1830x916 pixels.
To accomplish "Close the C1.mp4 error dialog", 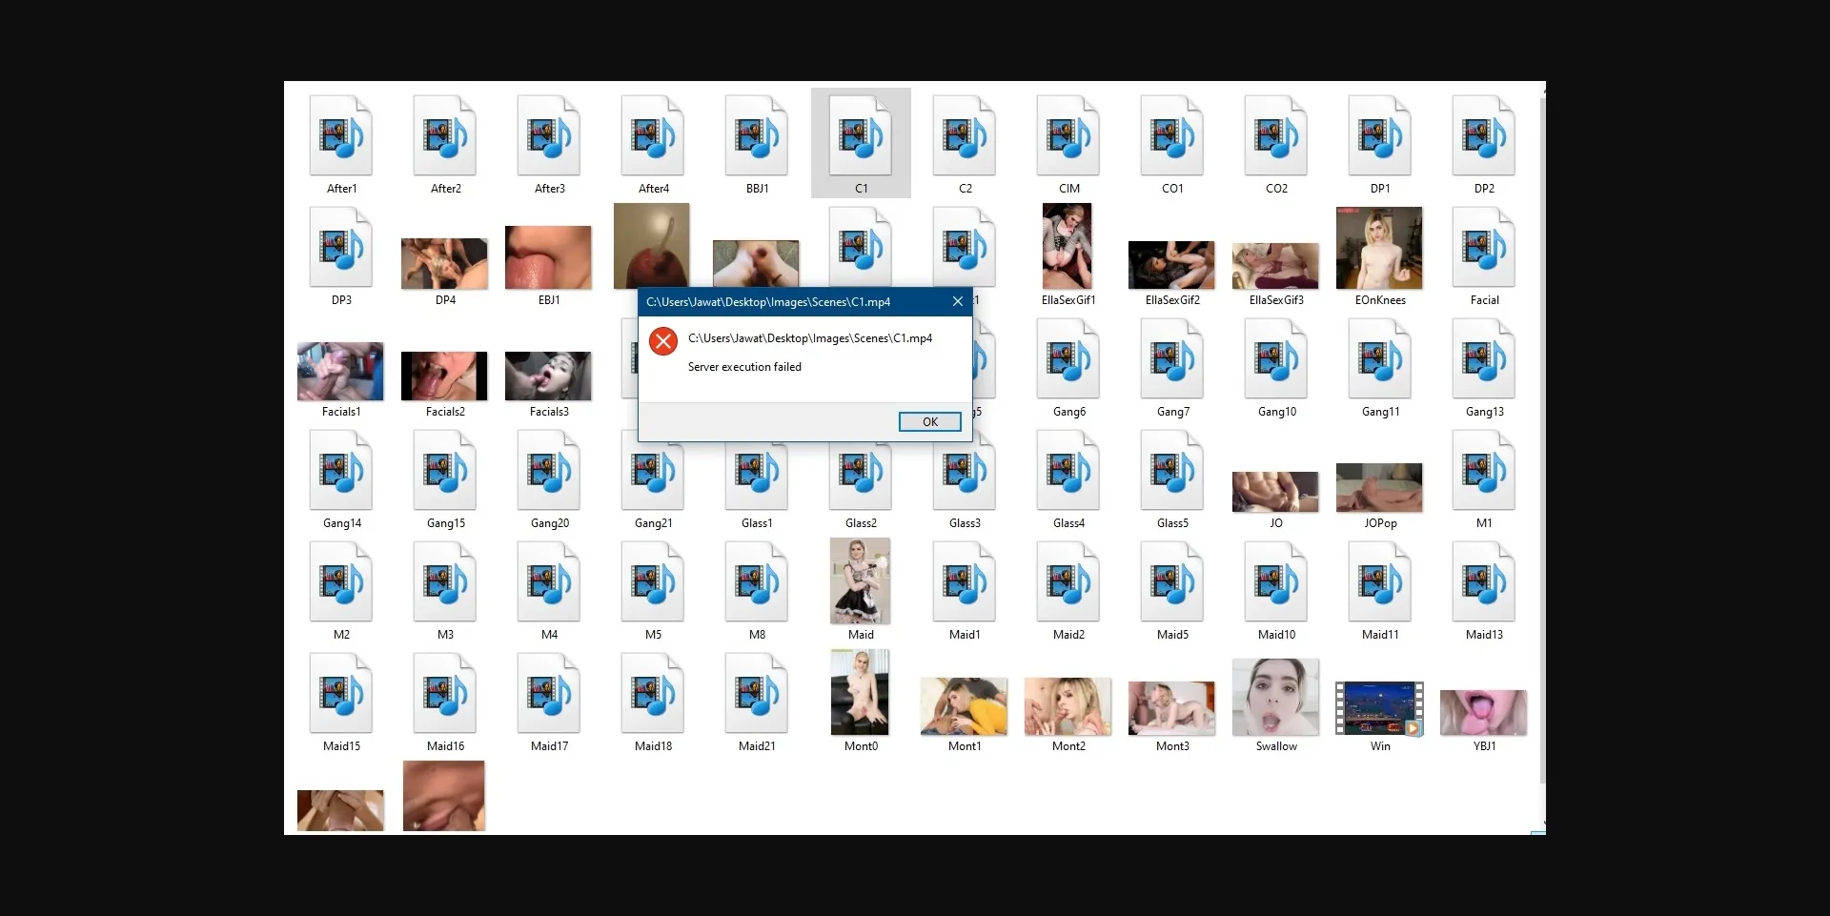I will [957, 302].
